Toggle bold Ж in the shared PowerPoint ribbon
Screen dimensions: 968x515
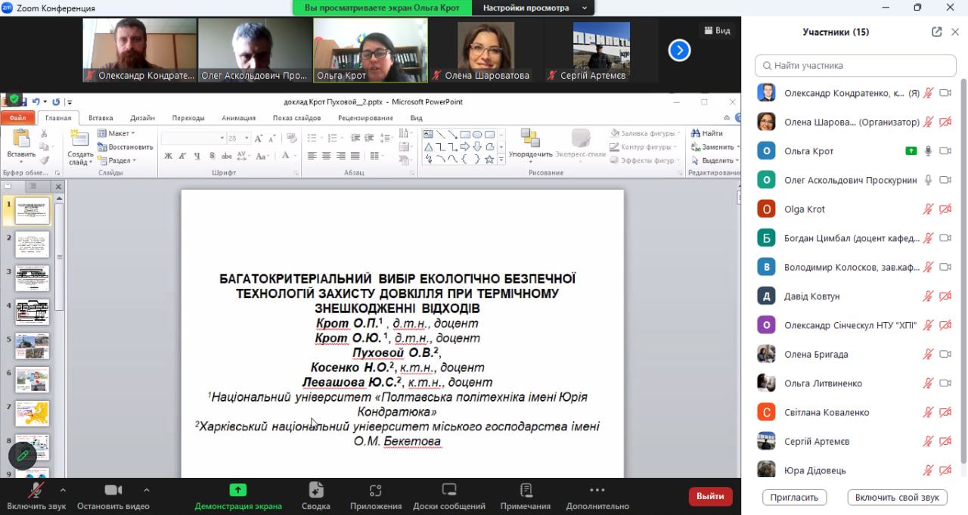pyautogui.click(x=168, y=156)
